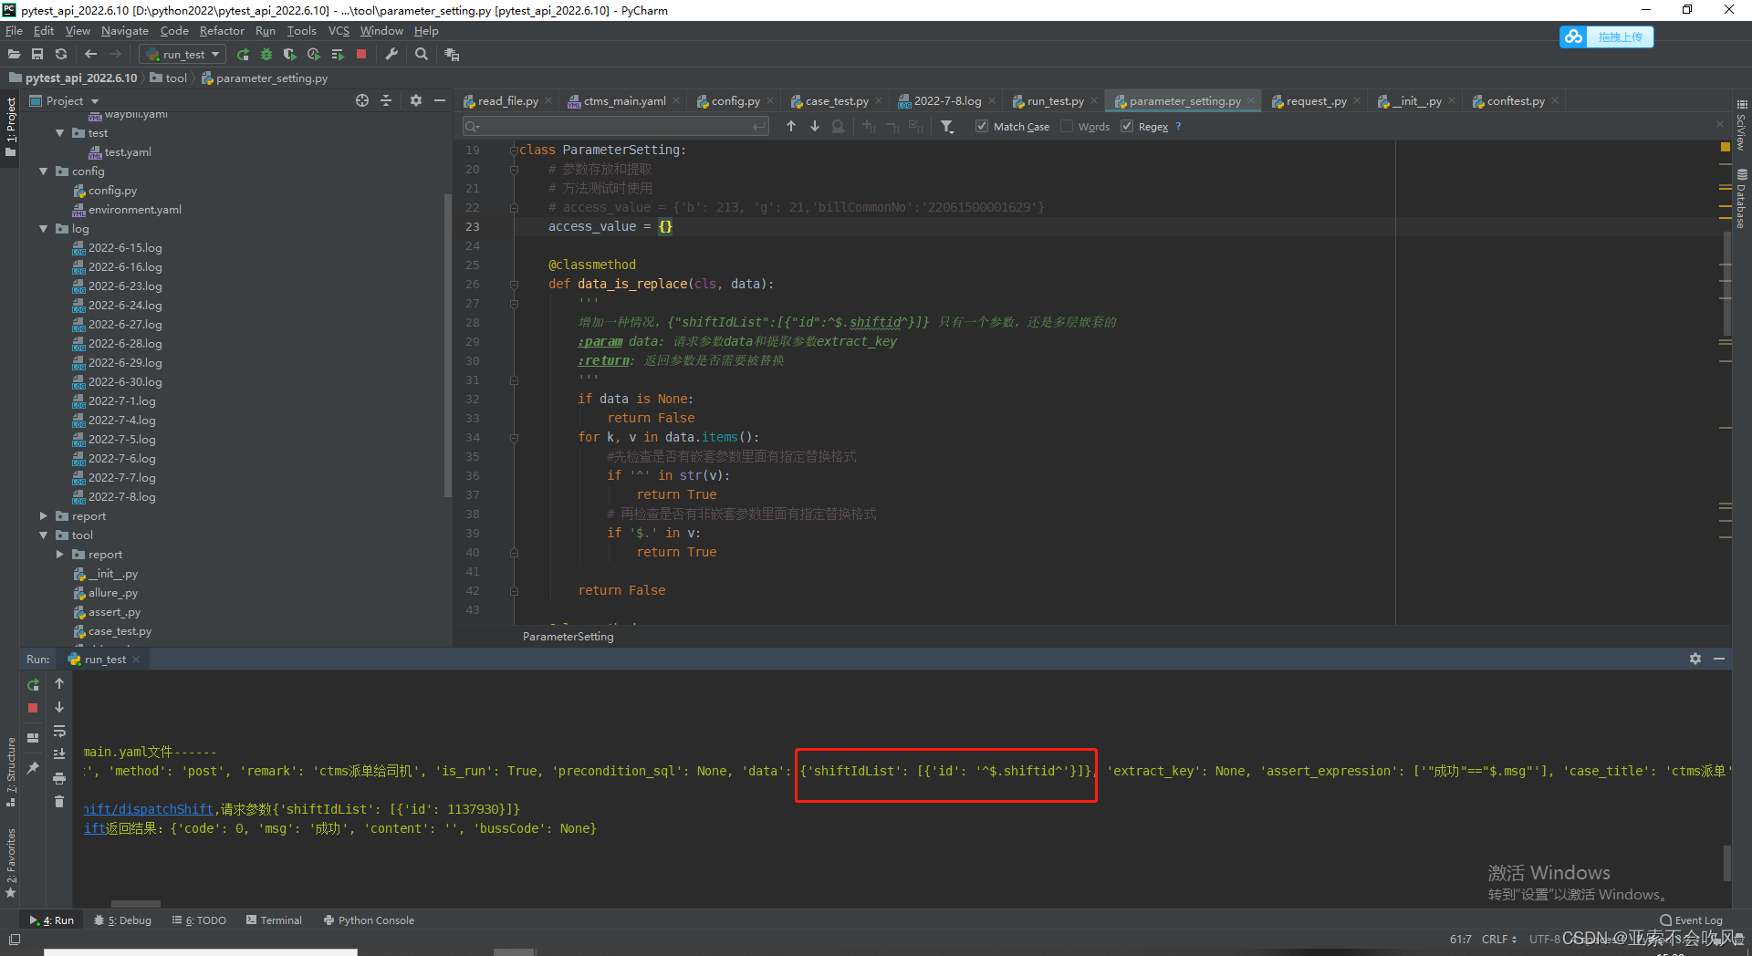Open settings via the wrench icon
The image size is (1752, 956).
391,55
